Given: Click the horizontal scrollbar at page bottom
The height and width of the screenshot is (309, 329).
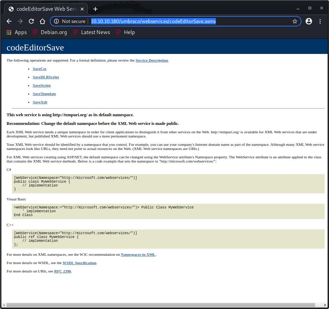Looking at the screenshot, I should click(164, 305).
